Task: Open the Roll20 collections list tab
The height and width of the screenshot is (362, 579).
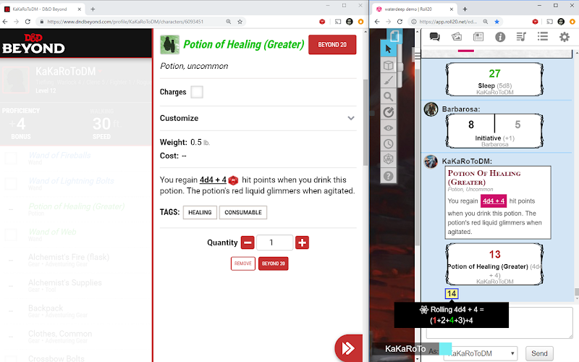Action: 542,36
